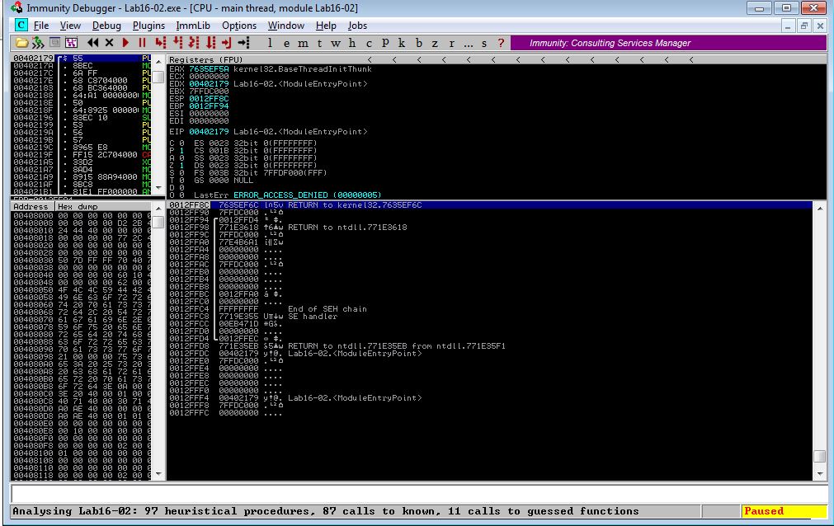Click the Execute till return icon
Viewport: 834px width, 526px height.
(x=227, y=43)
